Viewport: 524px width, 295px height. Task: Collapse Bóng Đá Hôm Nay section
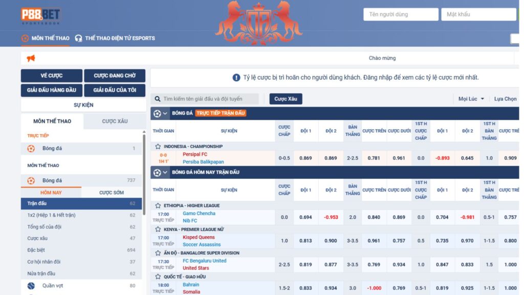(165, 173)
